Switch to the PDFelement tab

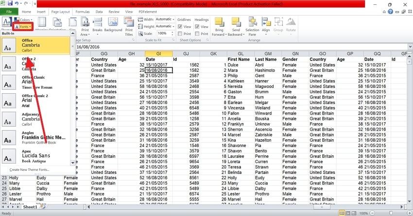[x=148, y=12]
